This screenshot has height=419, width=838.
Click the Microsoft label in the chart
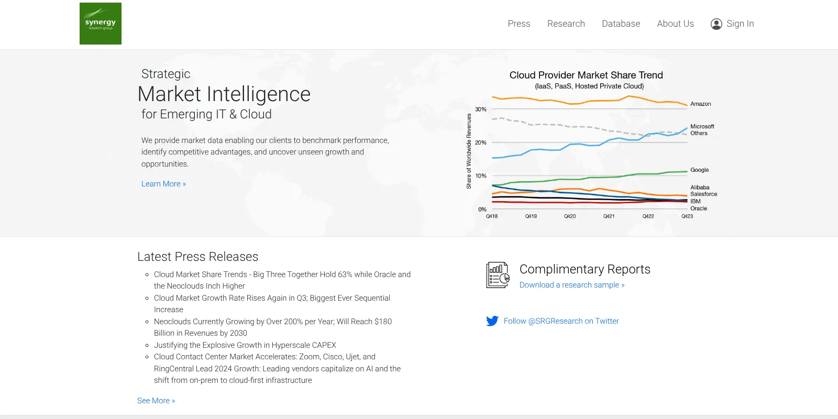(702, 126)
